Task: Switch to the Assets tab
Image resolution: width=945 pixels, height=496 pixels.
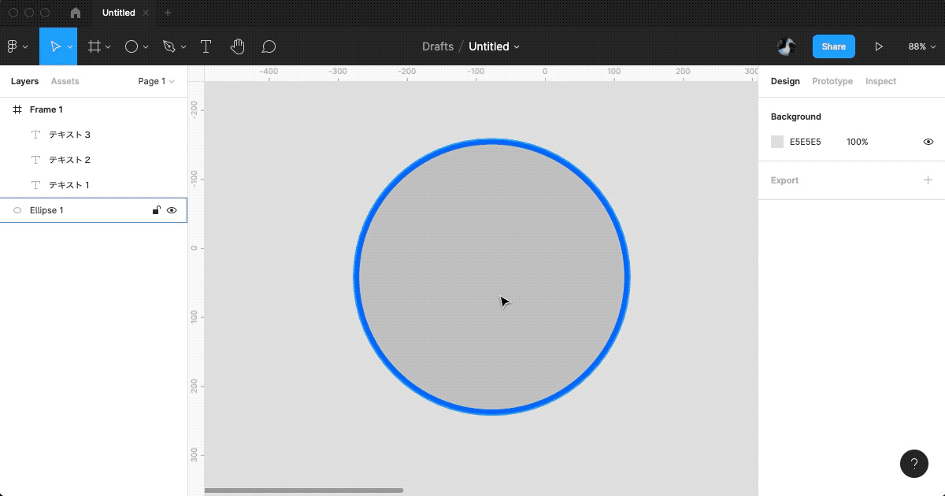Action: pyautogui.click(x=65, y=81)
